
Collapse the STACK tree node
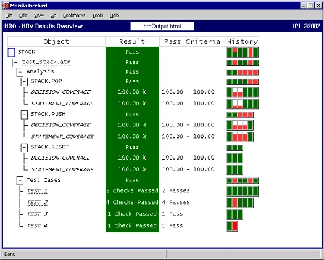pos(11,52)
